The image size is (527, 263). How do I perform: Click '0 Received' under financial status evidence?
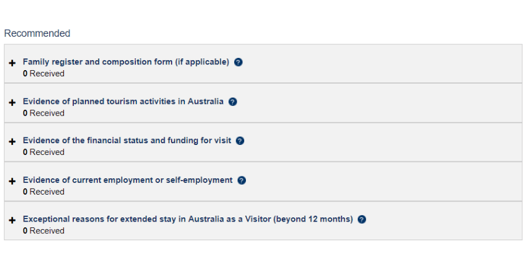tap(43, 152)
